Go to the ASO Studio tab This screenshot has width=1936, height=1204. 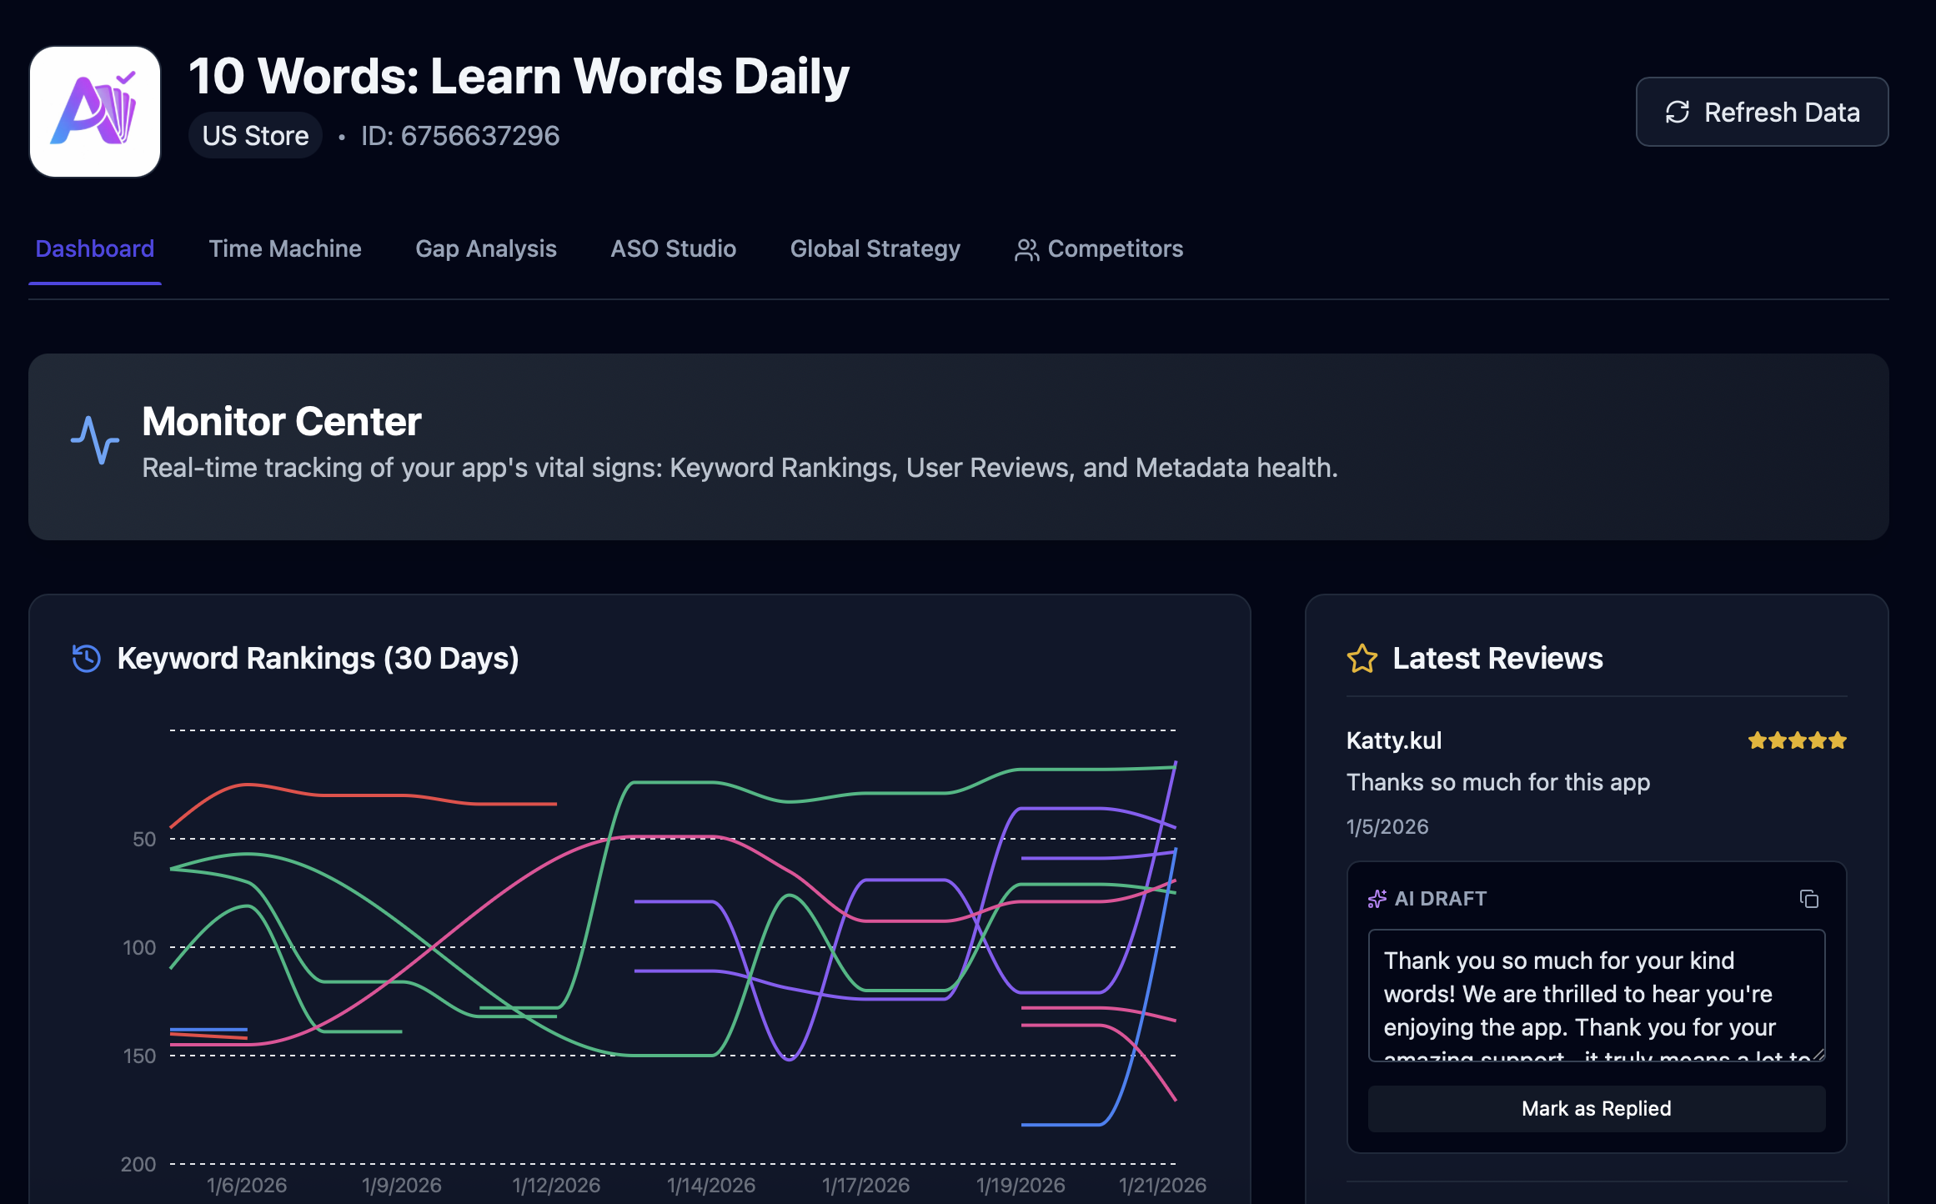[x=673, y=248]
